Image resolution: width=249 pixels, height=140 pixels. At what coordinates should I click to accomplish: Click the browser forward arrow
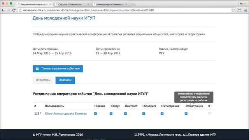(x=8, y=10)
